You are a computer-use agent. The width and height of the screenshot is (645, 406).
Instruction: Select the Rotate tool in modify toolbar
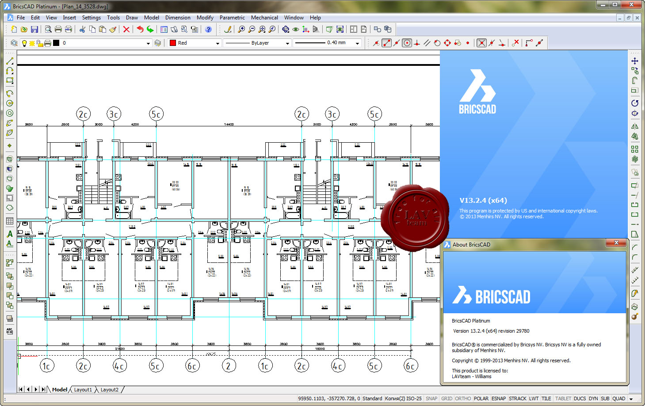pyautogui.click(x=635, y=103)
